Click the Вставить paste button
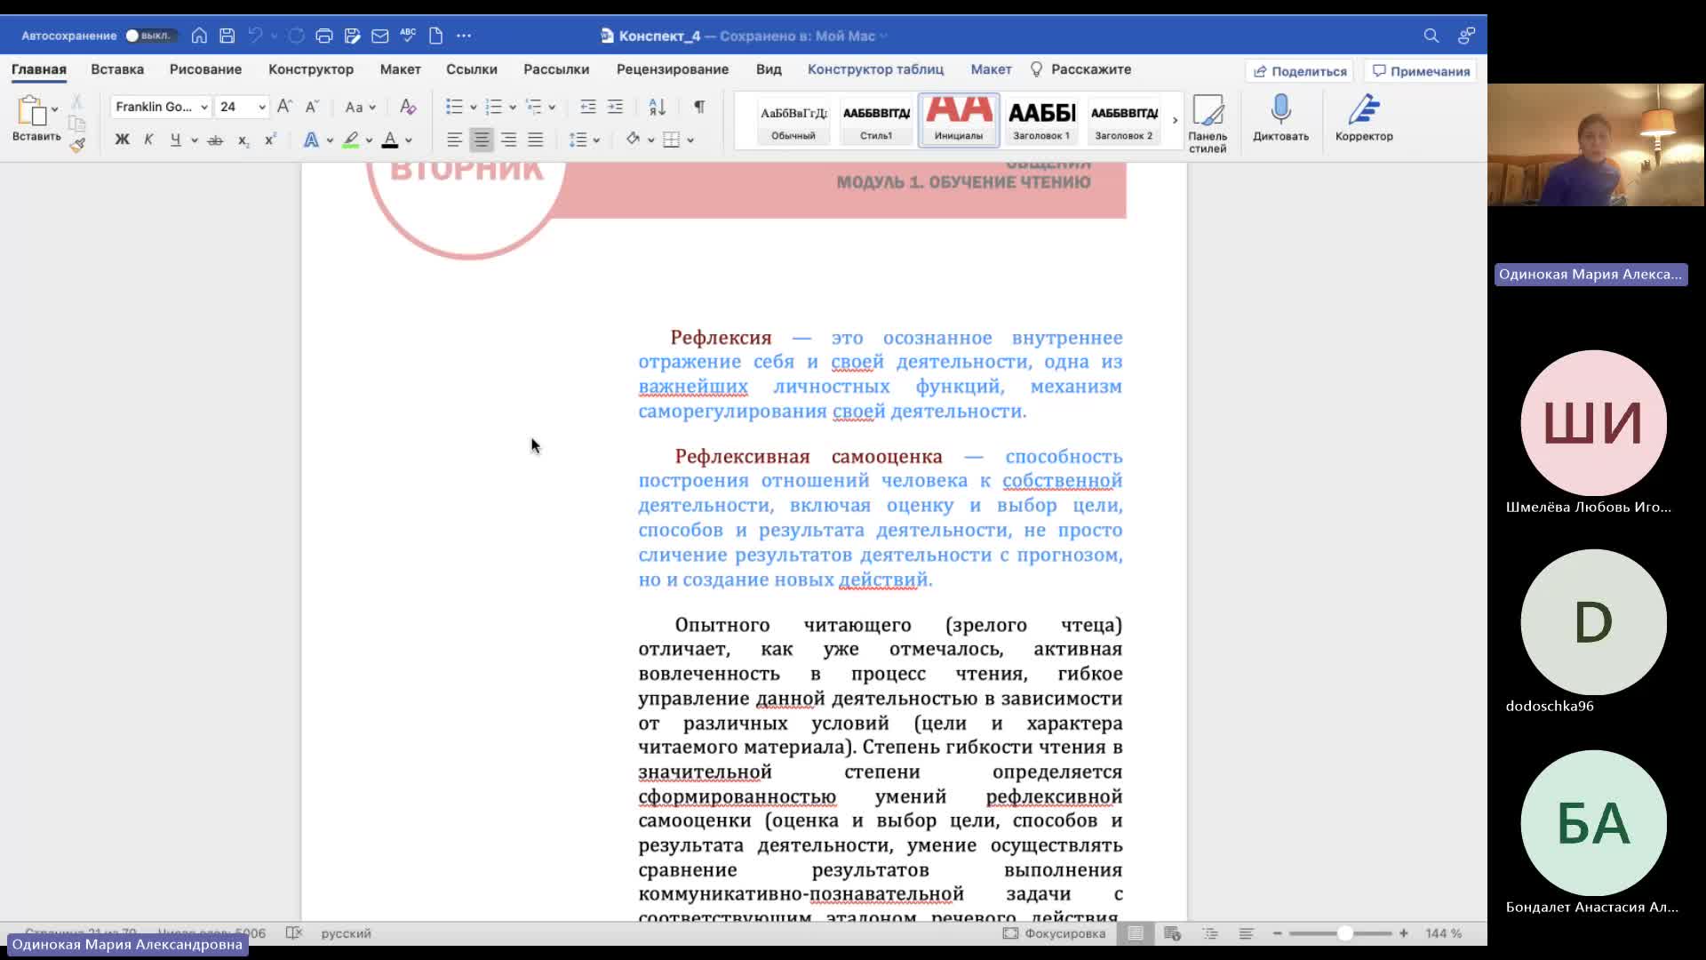Screen dimensions: 1706x960 pyautogui.click(x=36, y=119)
